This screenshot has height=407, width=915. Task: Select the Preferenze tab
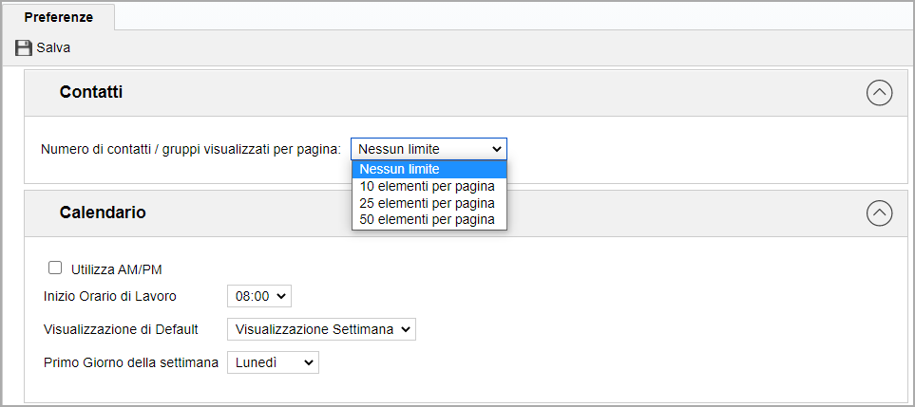pyautogui.click(x=58, y=17)
